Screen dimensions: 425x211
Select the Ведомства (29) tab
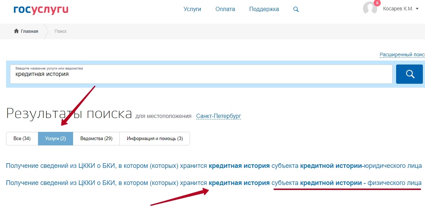[96, 139]
